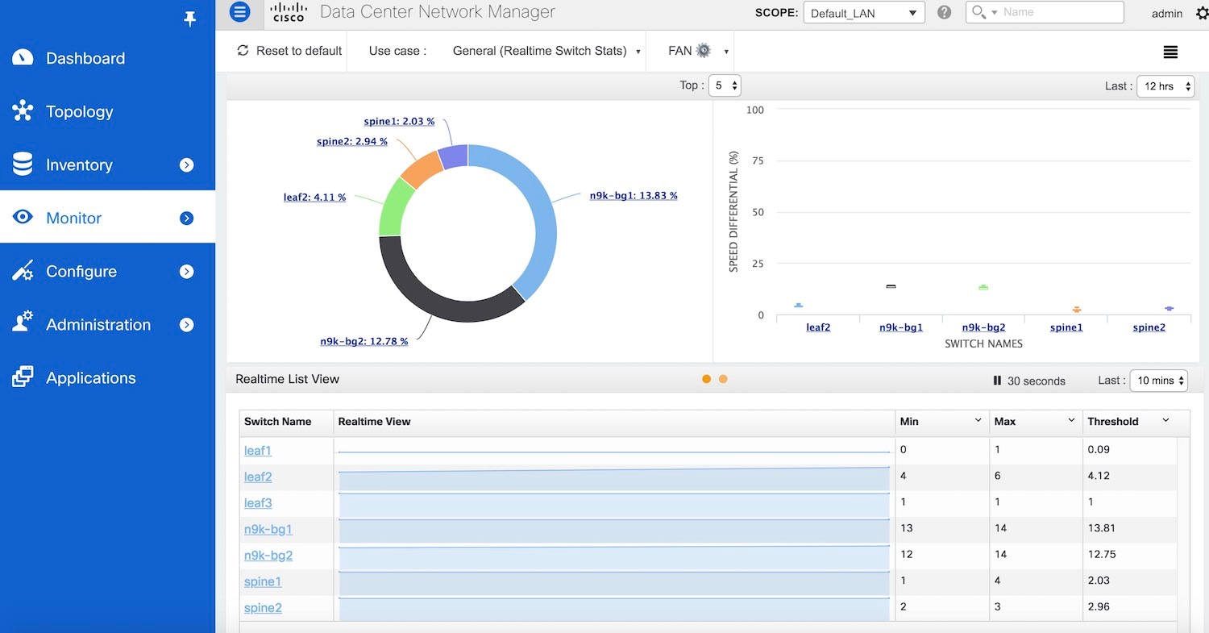Viewport: 1209px width, 633px height.
Task: Open the Dashboard page from sidebar
Action: [85, 58]
